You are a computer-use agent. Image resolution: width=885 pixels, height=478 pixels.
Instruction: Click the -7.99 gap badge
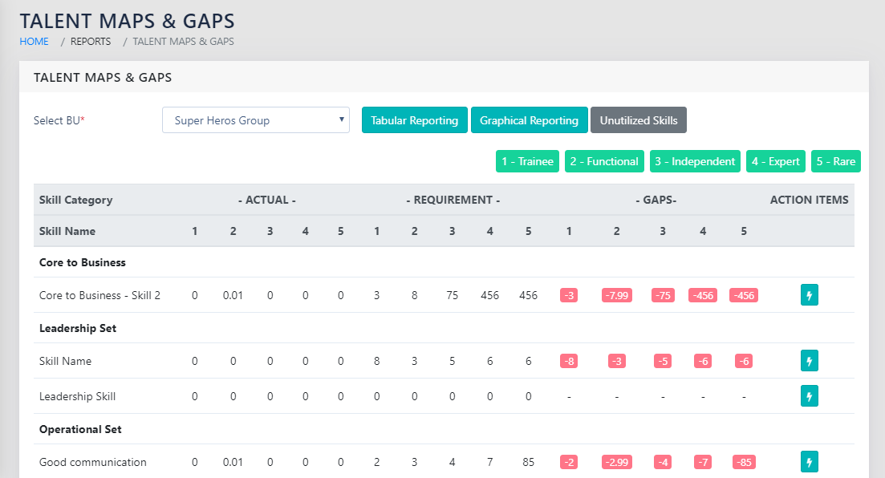(617, 295)
